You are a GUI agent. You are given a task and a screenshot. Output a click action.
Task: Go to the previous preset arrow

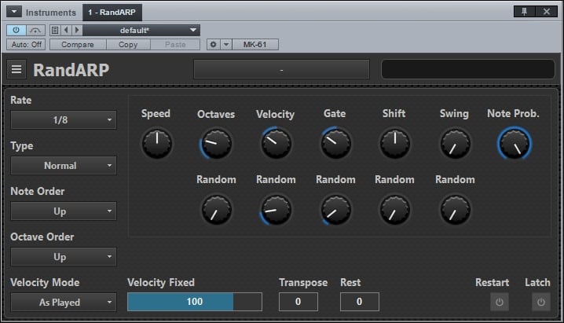pyautogui.click(x=66, y=30)
